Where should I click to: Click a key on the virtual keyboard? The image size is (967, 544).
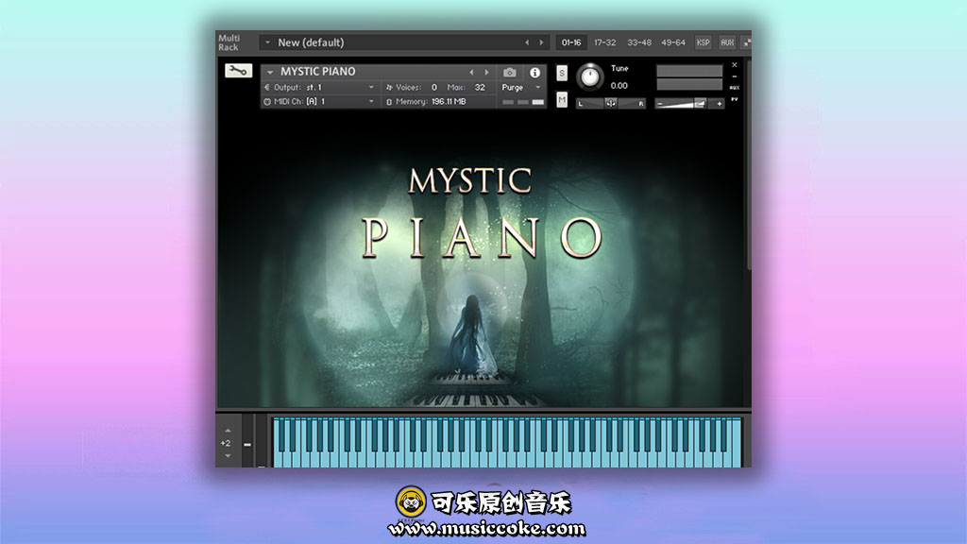coord(506,442)
